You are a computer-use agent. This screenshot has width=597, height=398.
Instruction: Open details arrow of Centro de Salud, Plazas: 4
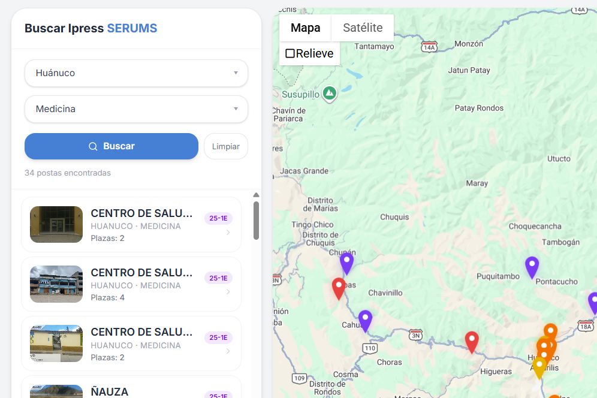[228, 292]
